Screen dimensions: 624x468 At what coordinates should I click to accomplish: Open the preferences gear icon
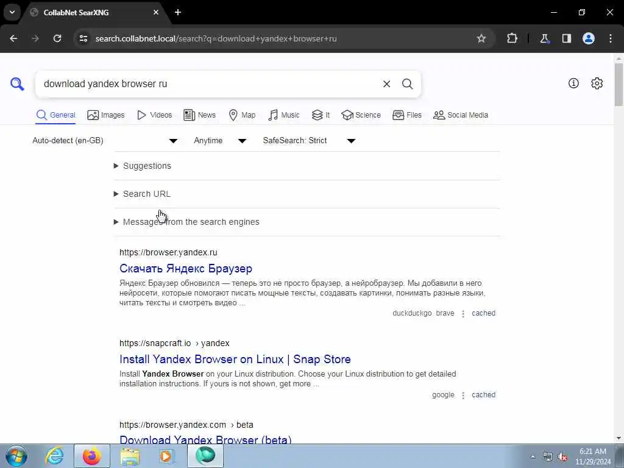[x=597, y=83]
